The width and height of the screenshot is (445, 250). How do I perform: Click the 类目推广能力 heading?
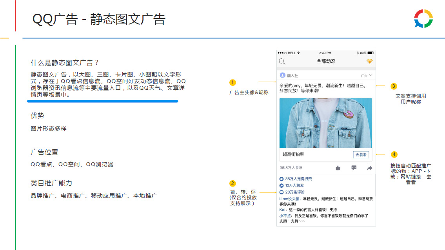click(x=51, y=183)
